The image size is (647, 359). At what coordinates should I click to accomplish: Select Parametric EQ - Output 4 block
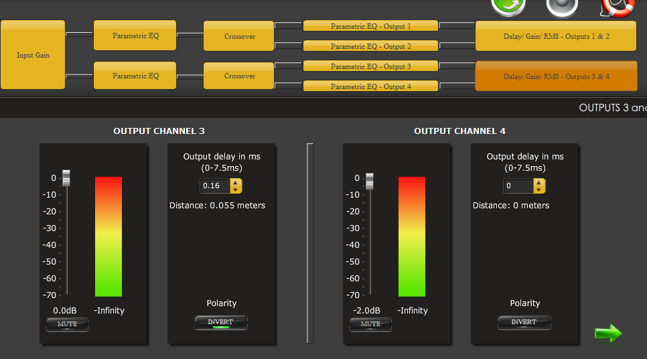[x=370, y=86]
